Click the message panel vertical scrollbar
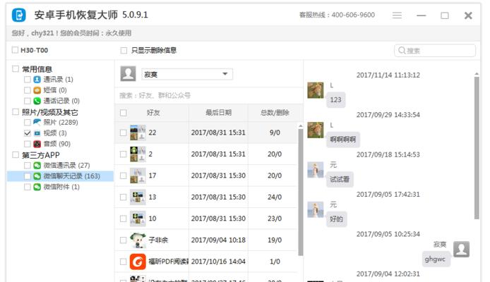This screenshot has height=282, width=490. coord(477,148)
